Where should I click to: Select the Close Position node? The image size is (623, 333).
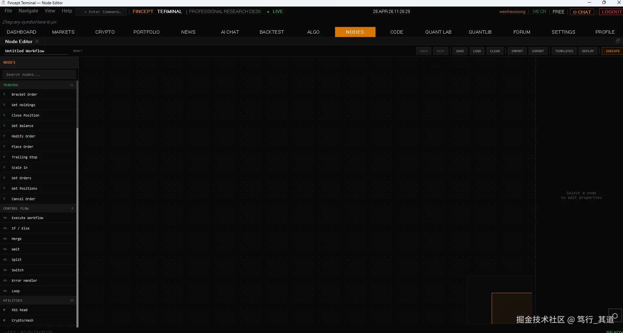pos(38,115)
